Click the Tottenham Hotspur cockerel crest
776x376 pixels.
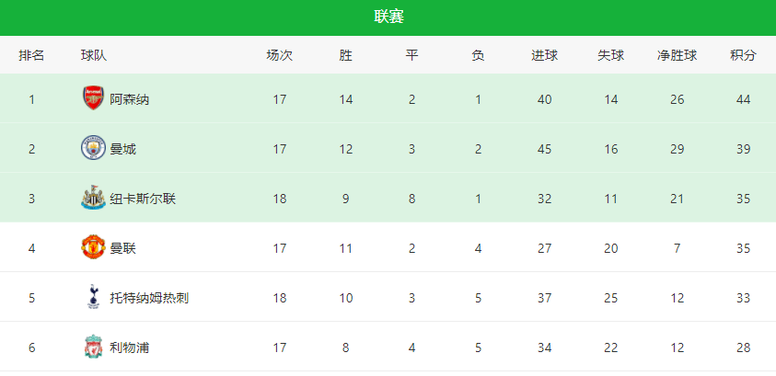[x=93, y=297]
